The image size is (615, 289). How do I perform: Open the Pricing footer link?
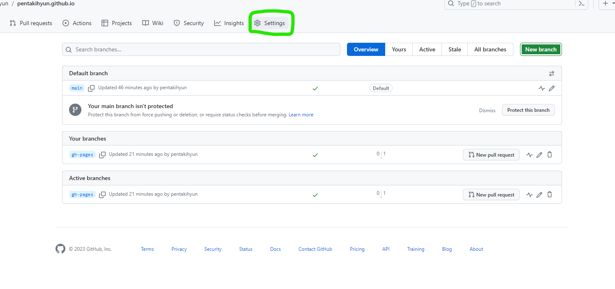357,249
